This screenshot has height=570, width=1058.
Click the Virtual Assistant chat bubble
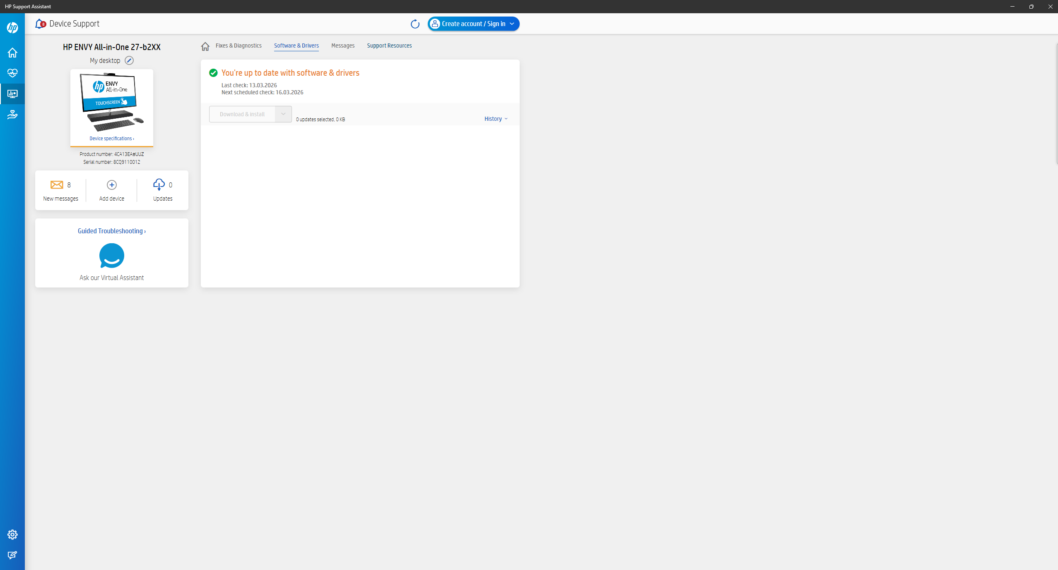coord(111,256)
